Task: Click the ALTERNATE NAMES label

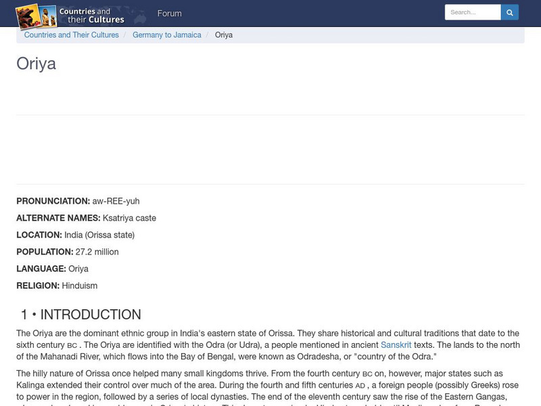Action: click(x=58, y=218)
